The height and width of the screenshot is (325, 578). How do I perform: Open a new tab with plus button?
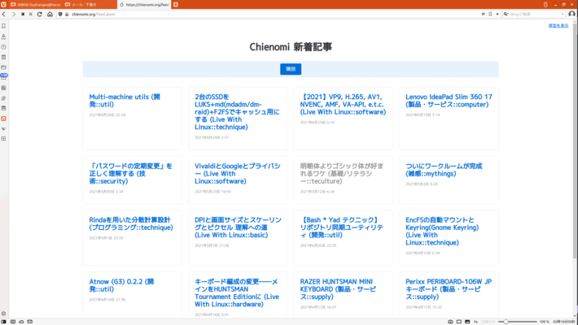[x=176, y=5]
